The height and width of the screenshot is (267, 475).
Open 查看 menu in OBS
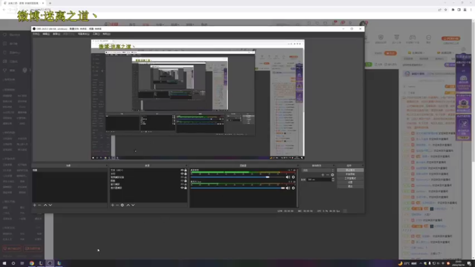point(56,34)
